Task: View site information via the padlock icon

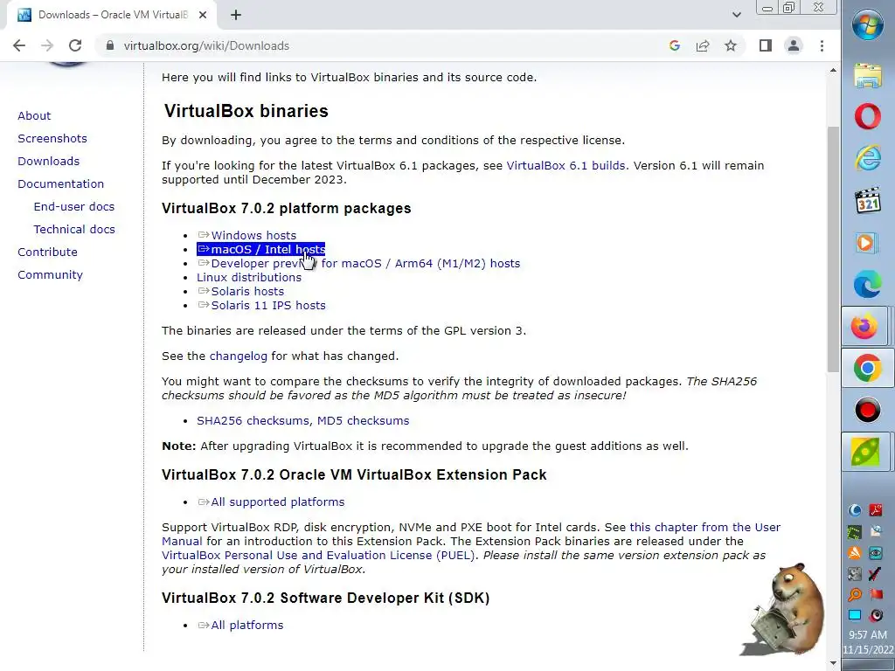Action: click(x=110, y=45)
